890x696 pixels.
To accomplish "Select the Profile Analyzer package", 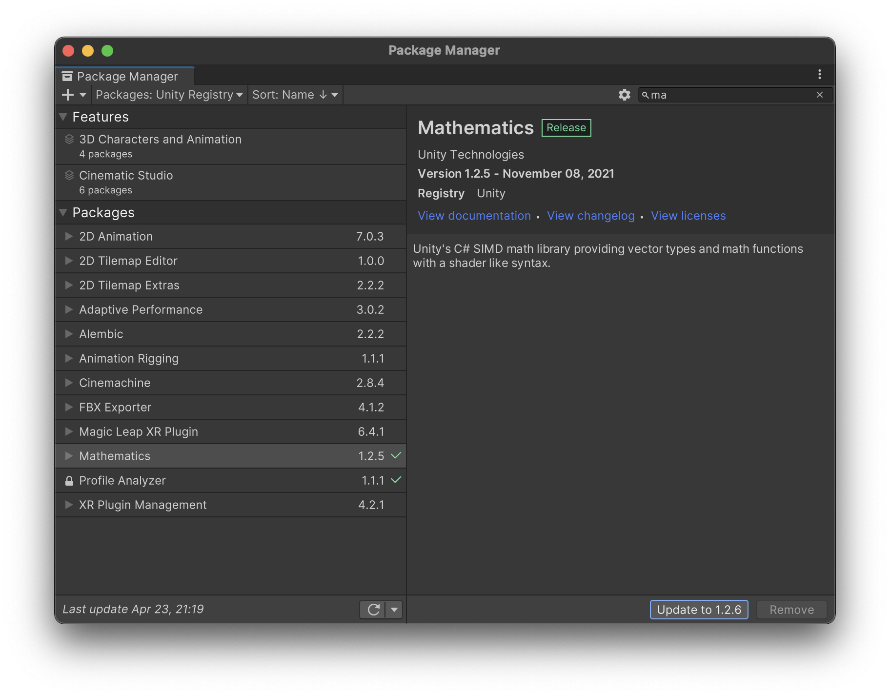I will point(231,480).
